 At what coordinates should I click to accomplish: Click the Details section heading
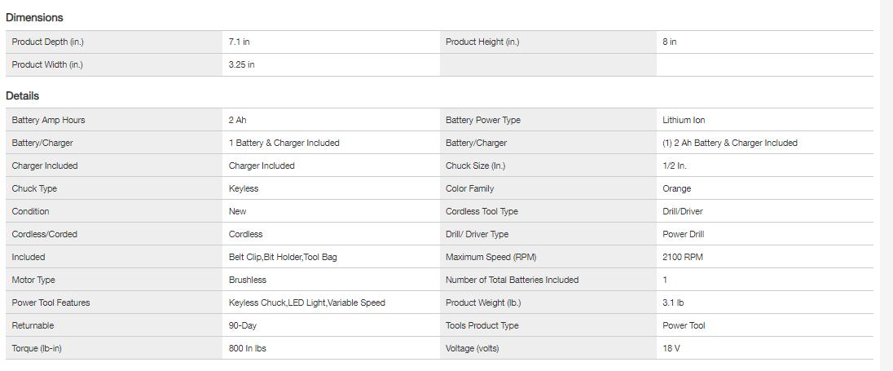point(23,95)
